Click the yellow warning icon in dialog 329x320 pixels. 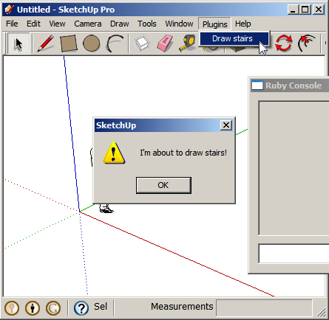point(114,153)
